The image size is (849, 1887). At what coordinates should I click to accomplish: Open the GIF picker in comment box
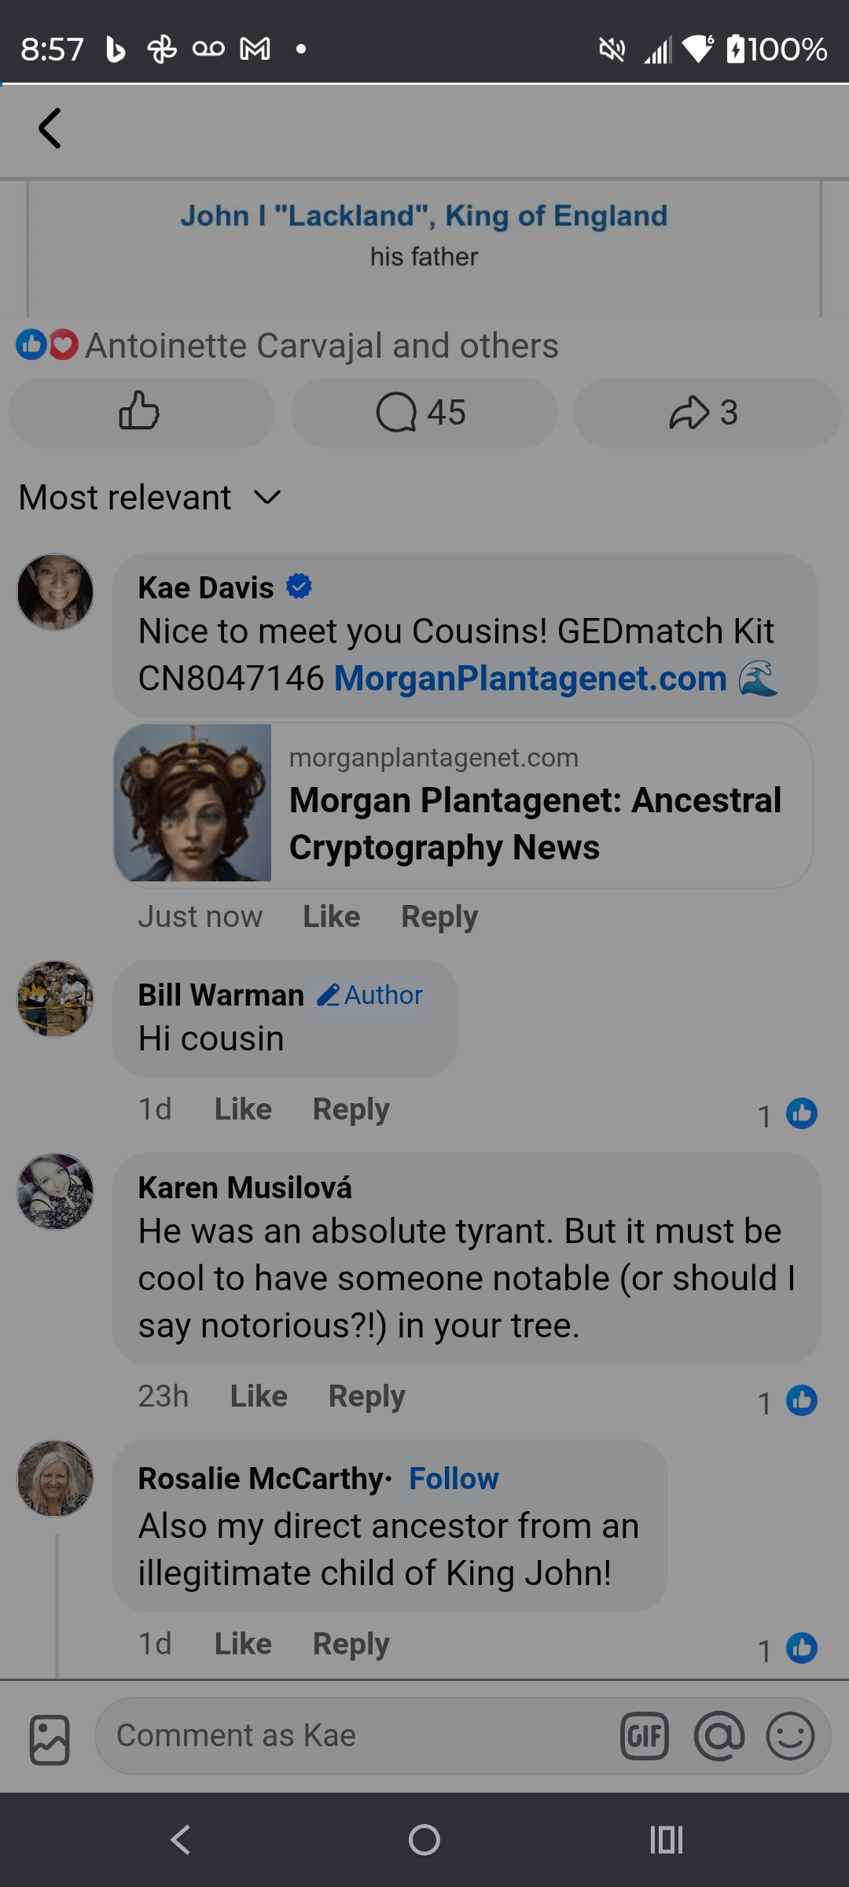[x=645, y=1736]
